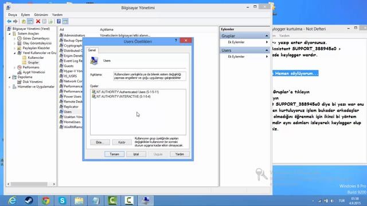
Task: Select Disk Yönetimi in tree
Action: [x=30, y=82]
